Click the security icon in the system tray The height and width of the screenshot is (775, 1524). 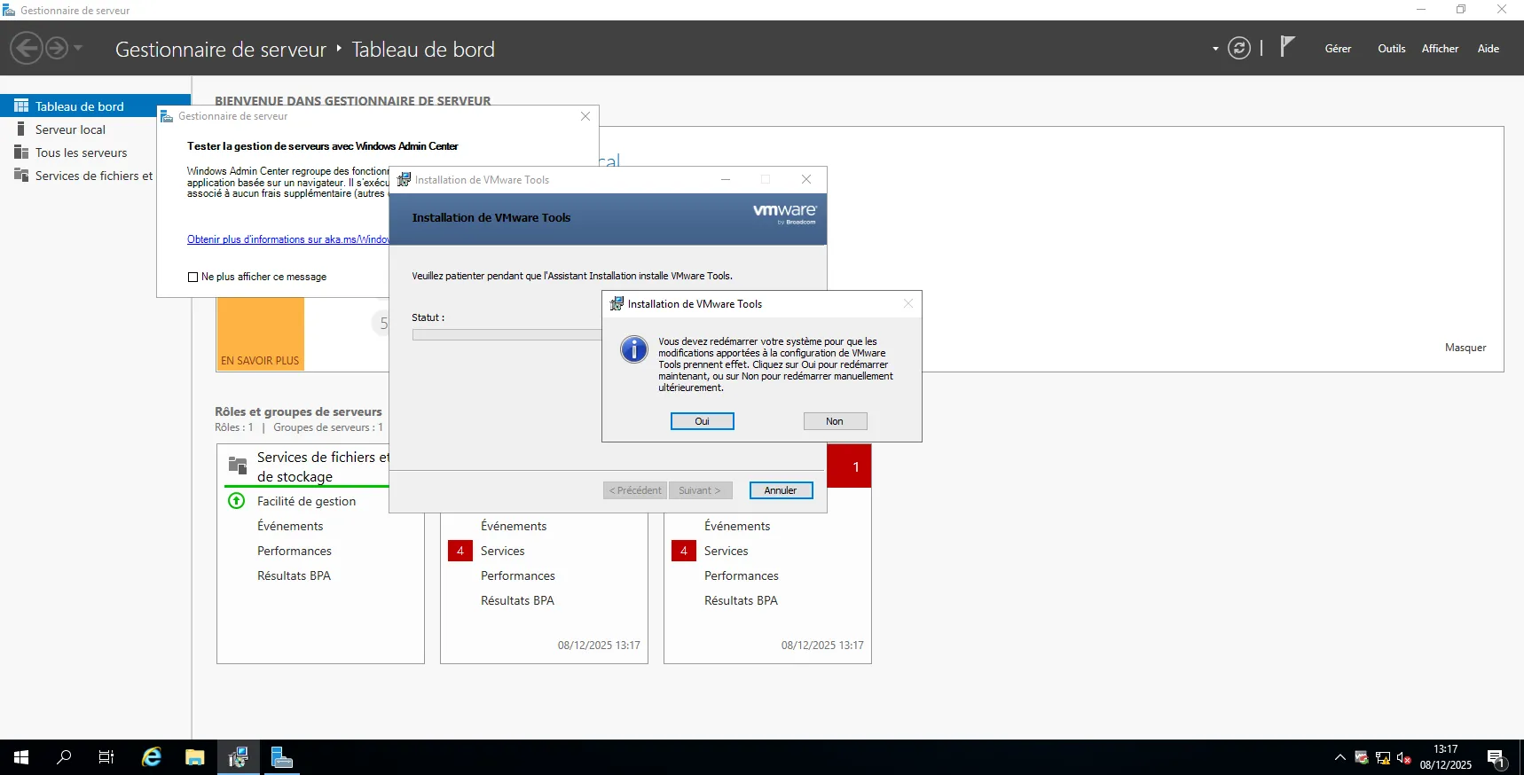1362,758
